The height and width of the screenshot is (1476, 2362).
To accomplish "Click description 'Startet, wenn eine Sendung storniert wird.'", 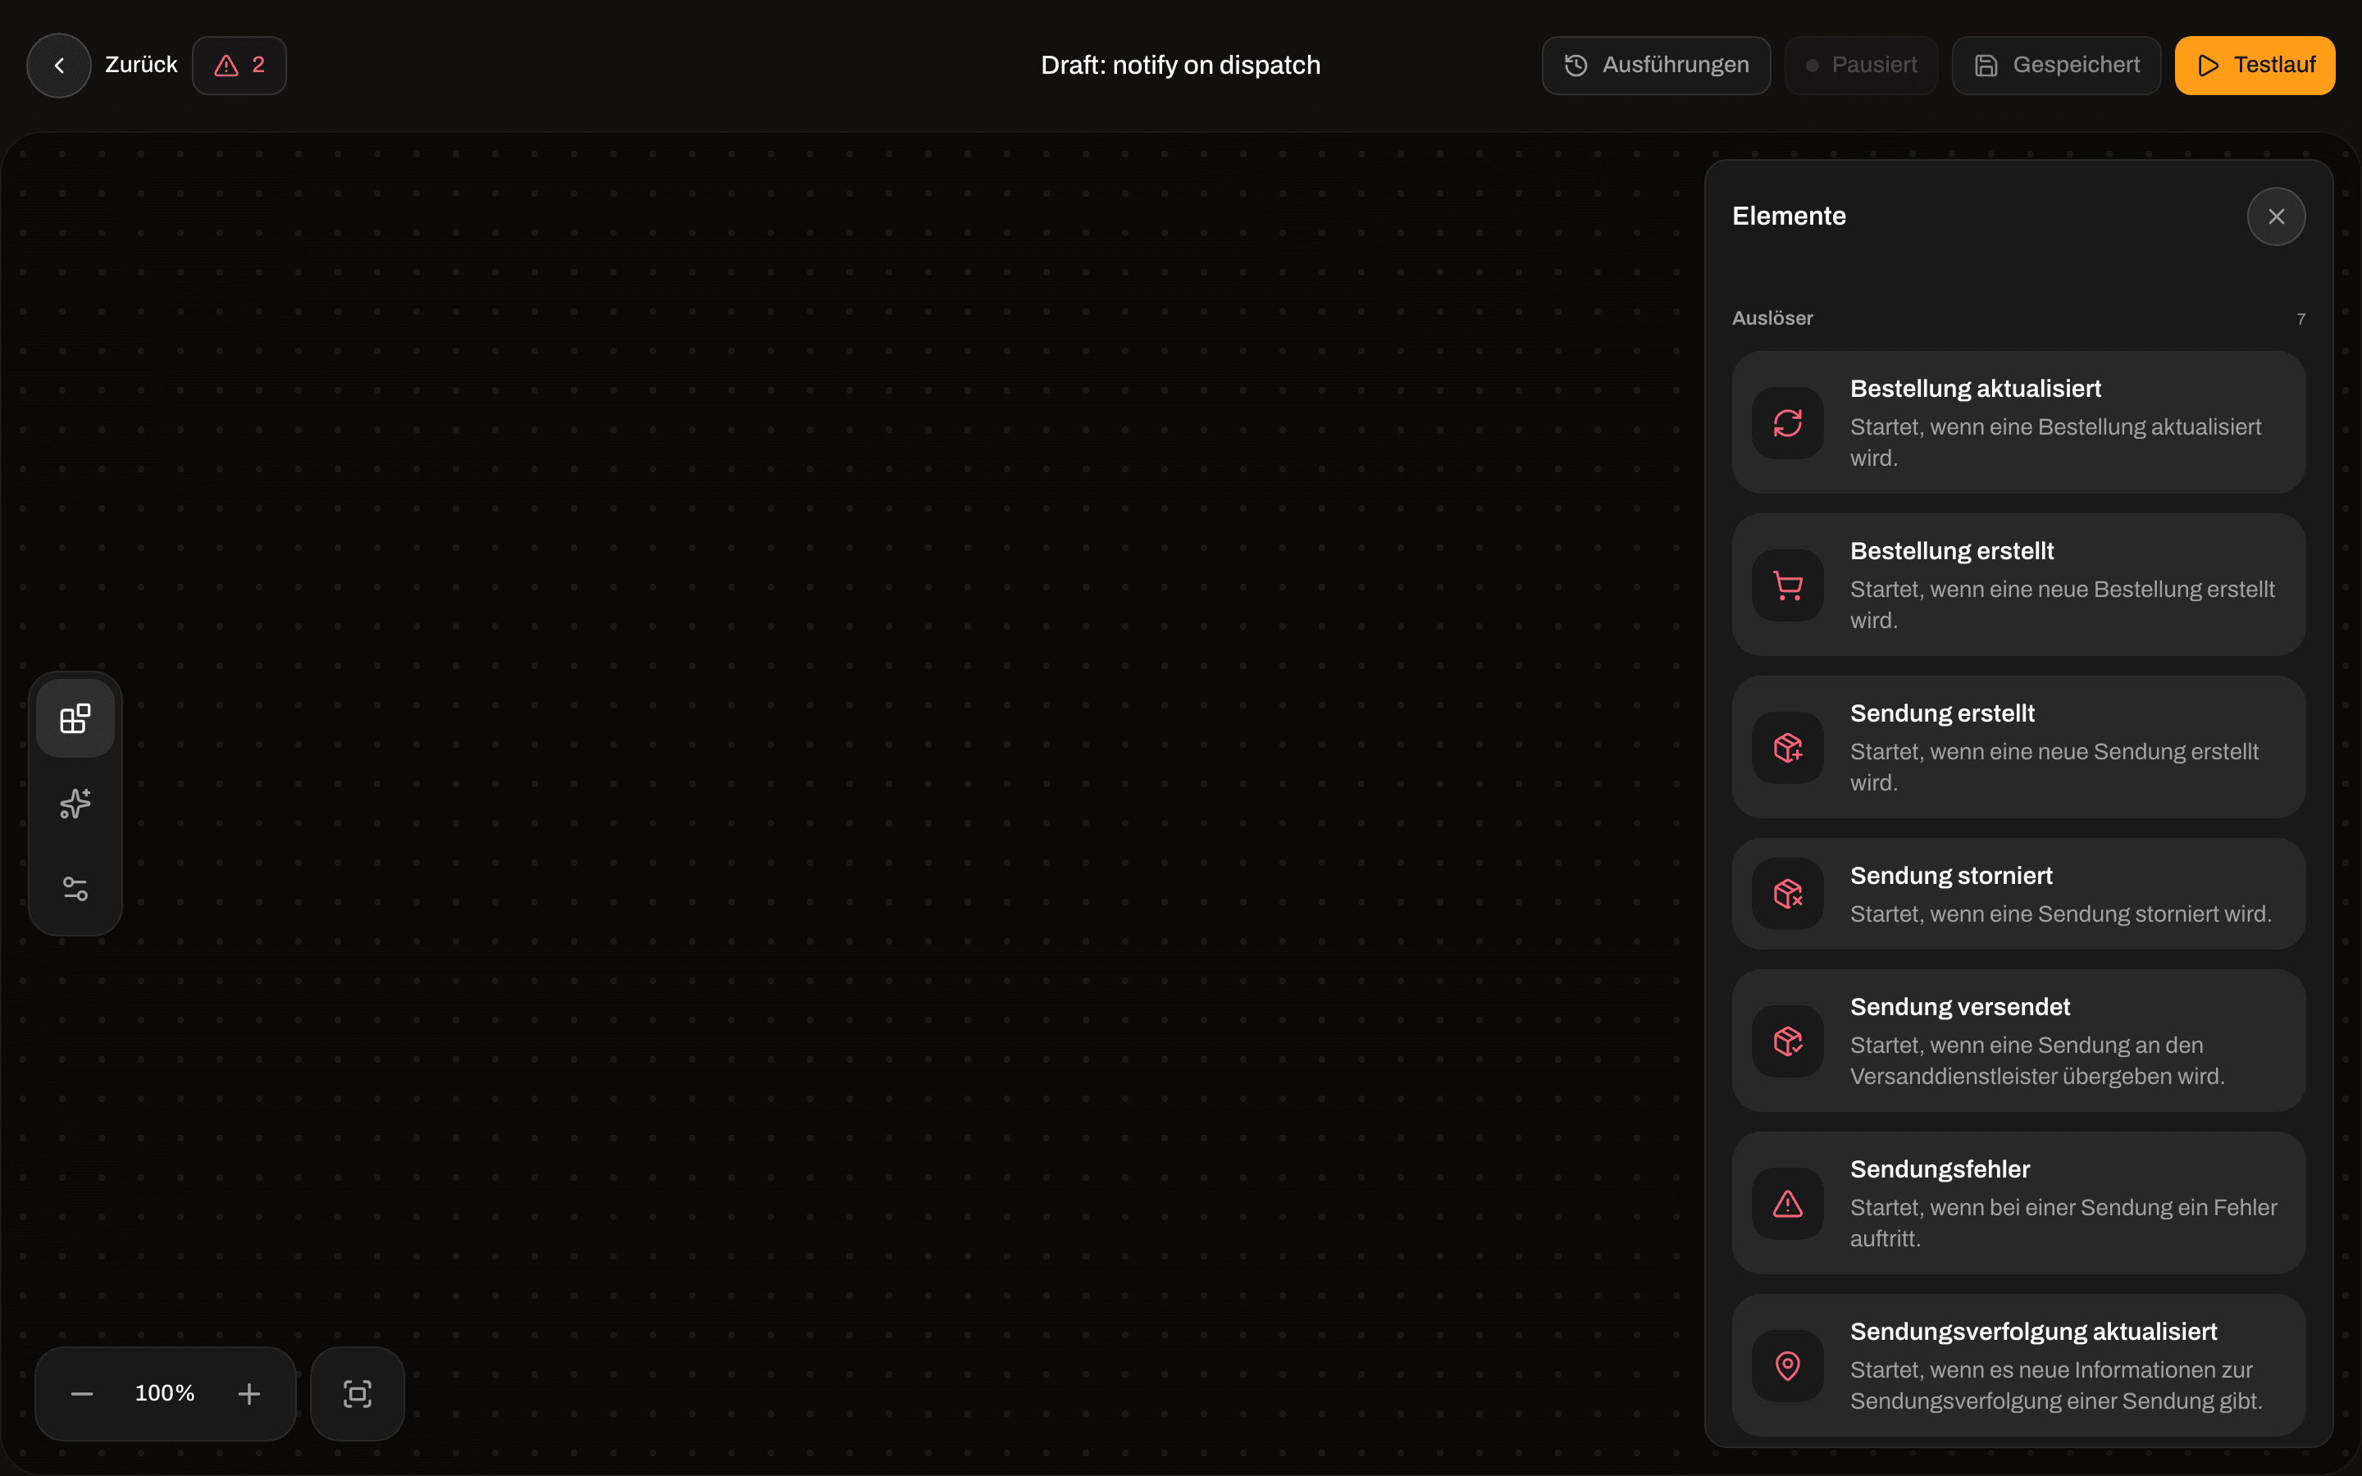I will pyautogui.click(x=2060, y=913).
